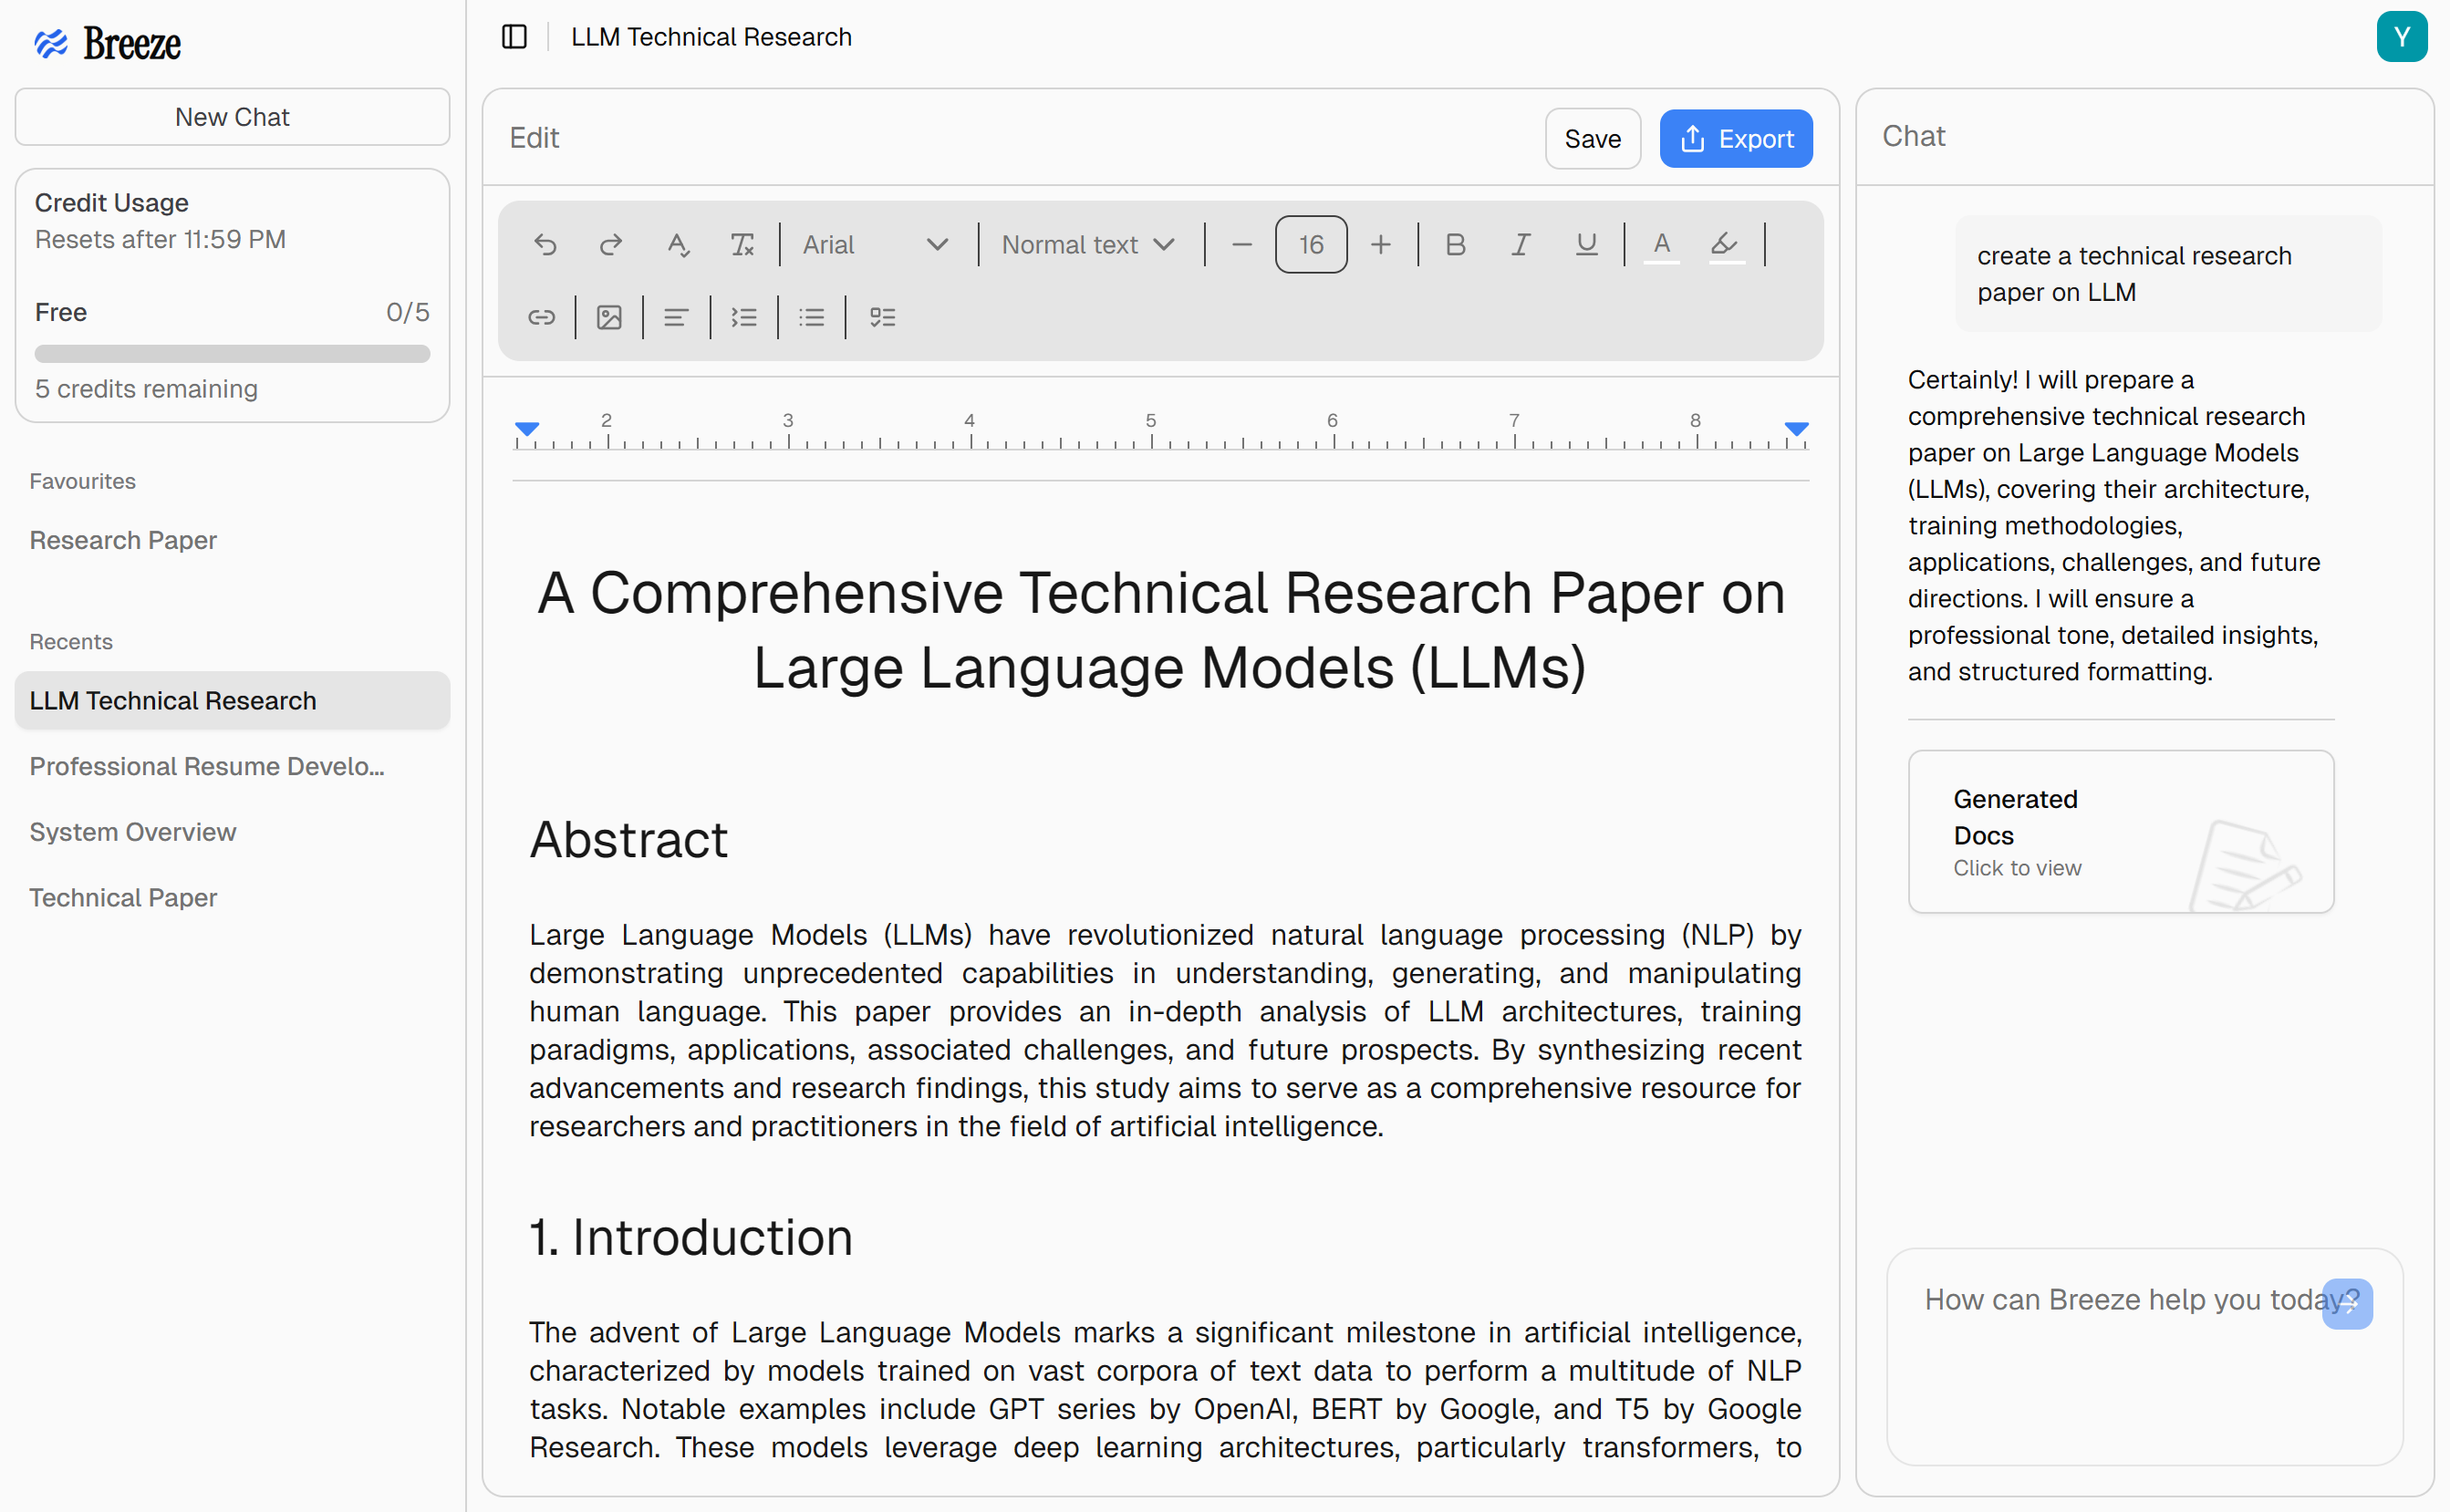Expand the Normal text style dropdown

click(x=1088, y=245)
